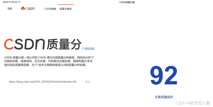
Task: Select the 质量分查询 tab
Action: pyautogui.click(x=65, y=9)
